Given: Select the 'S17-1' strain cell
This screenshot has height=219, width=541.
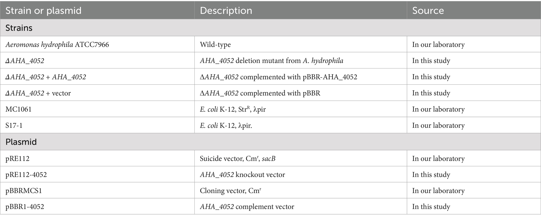Looking at the screenshot, I should pos(14,126).
